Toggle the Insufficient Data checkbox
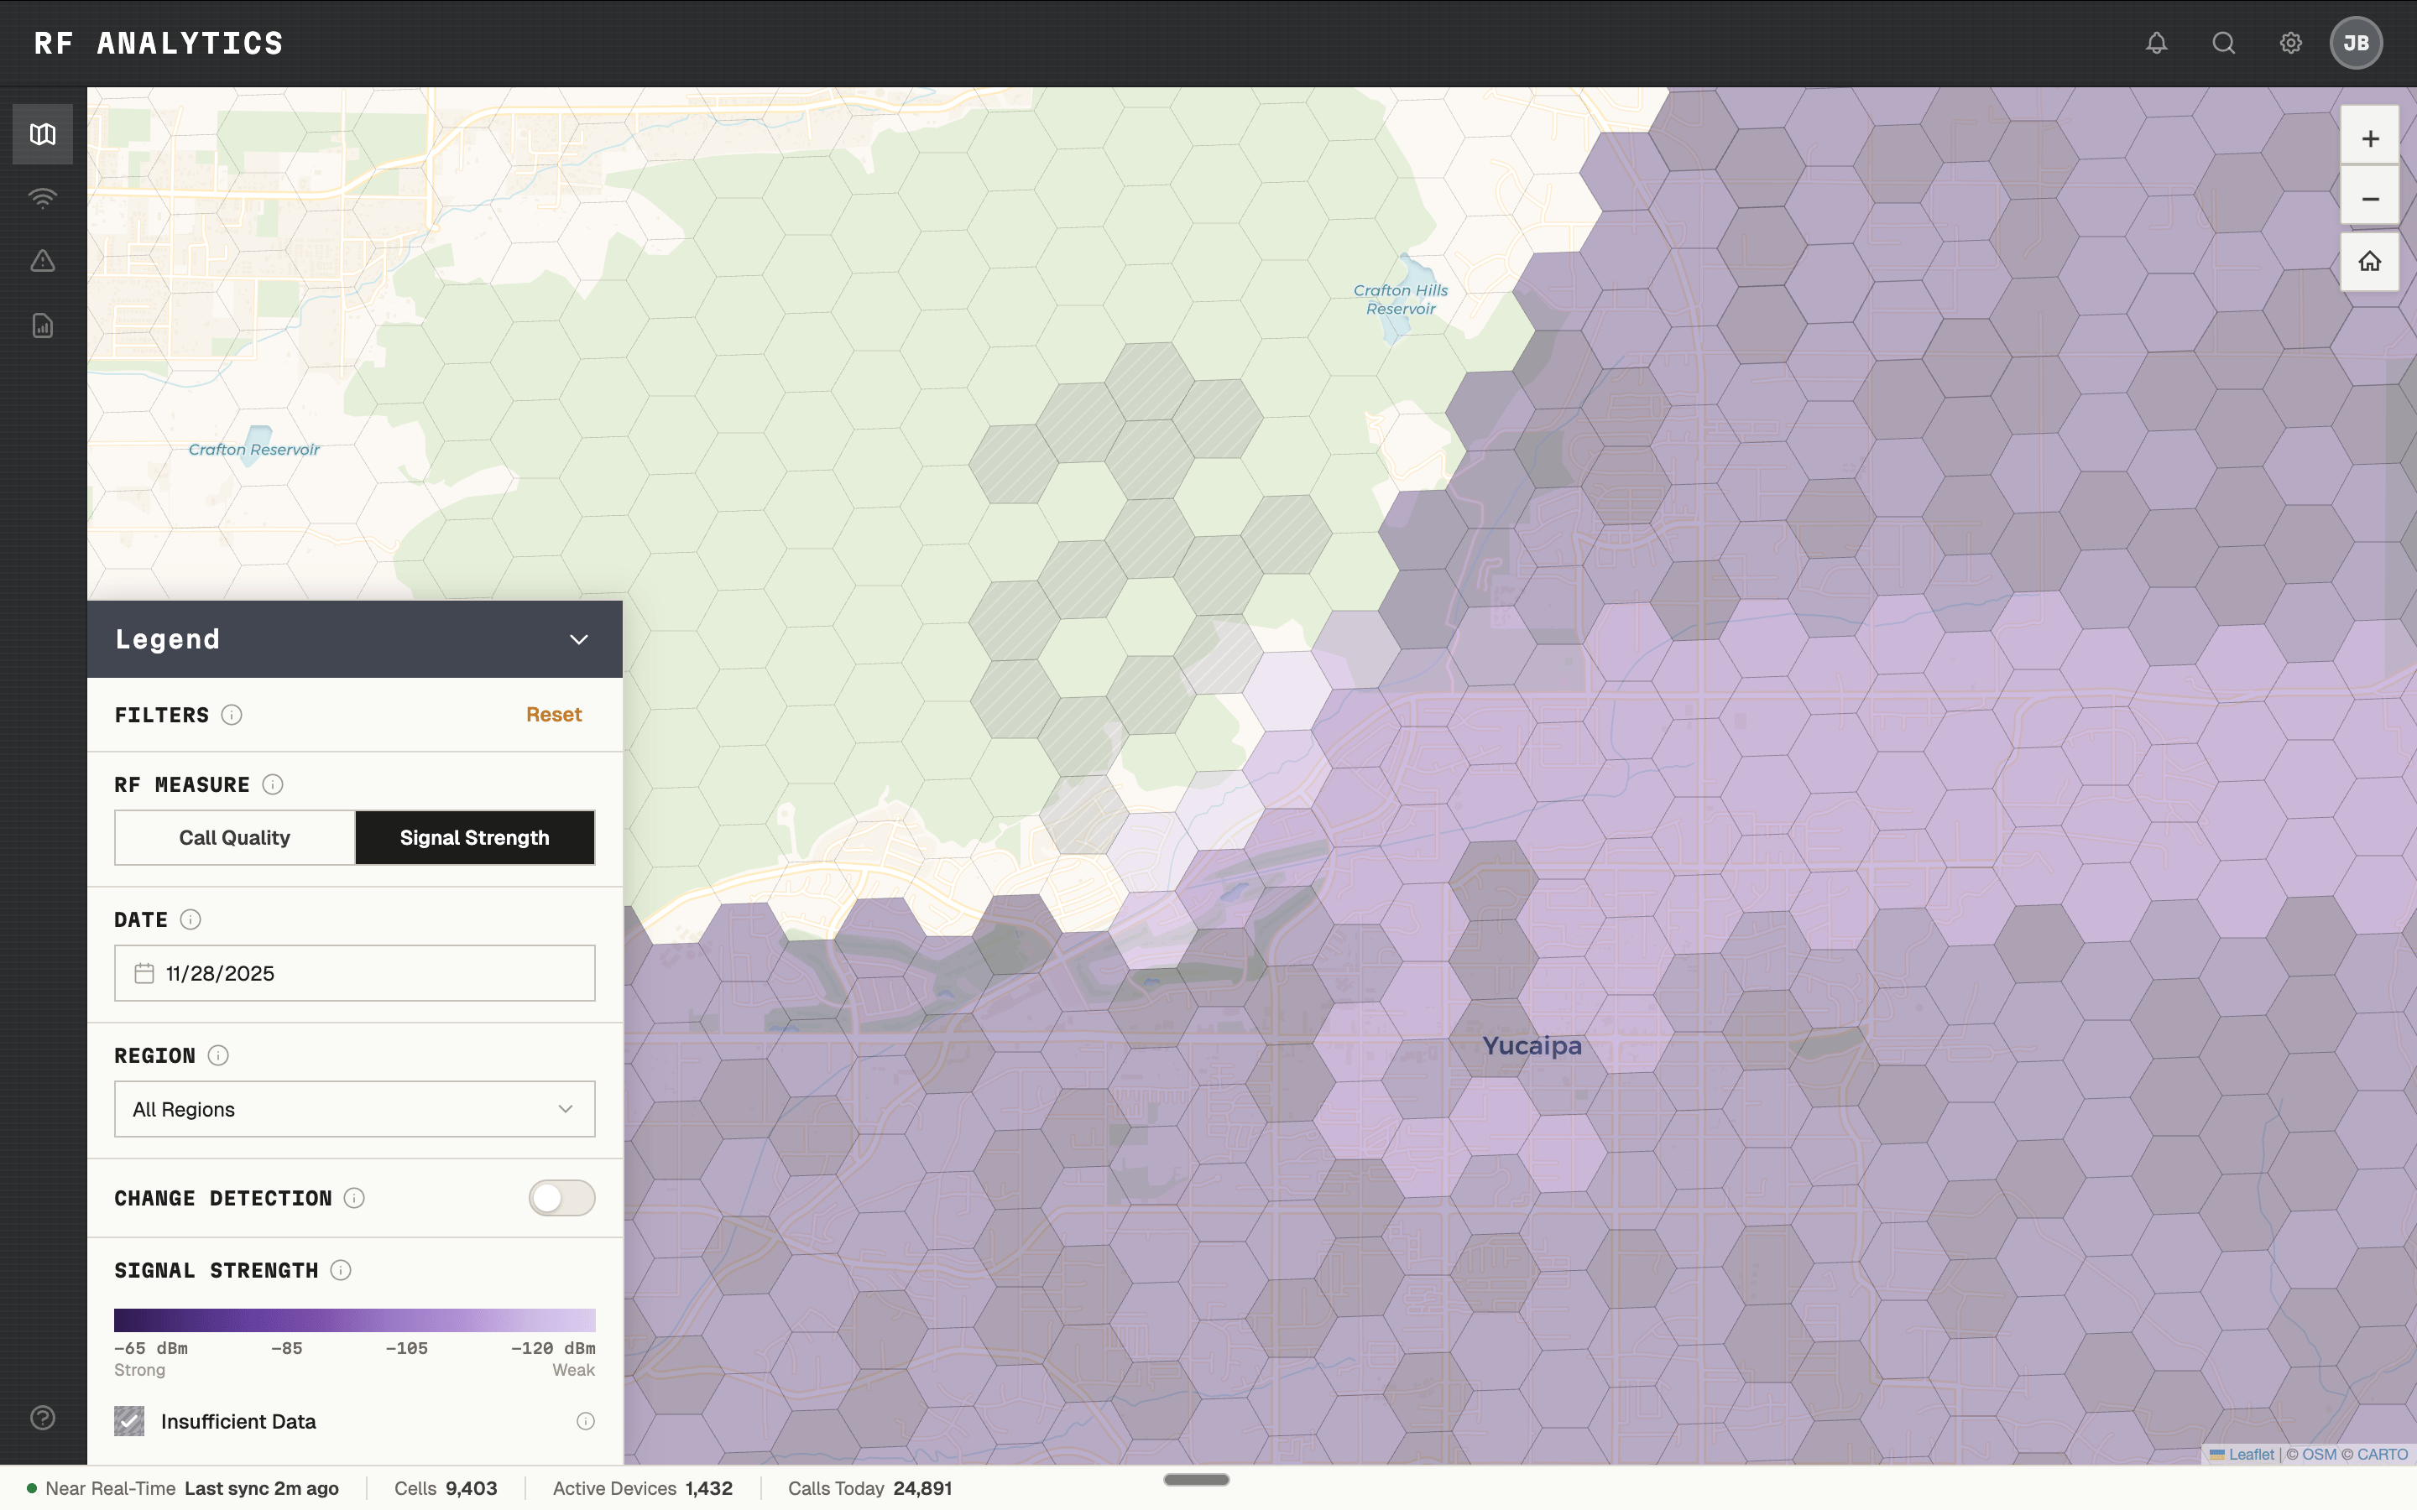2417x1510 pixels. 129,1420
